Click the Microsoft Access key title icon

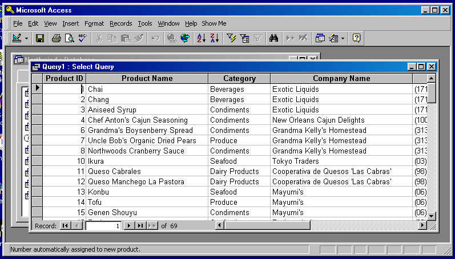tap(10, 10)
